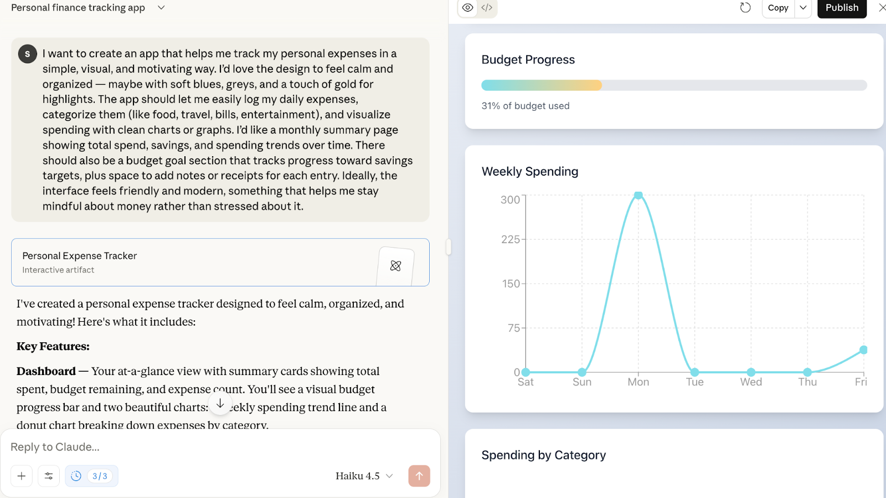Viewport: 886px width, 498px height.
Task: Click the Mon data point on chart
Action: [x=638, y=196]
